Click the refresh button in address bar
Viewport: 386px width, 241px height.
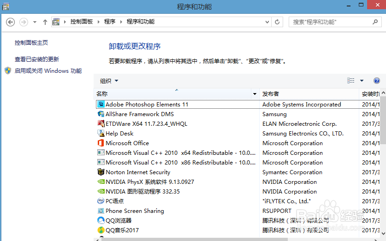[x=277, y=22]
